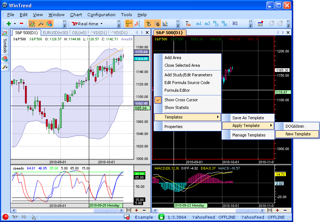Toggle the cross cursor pointer tool
The width and height of the screenshot is (320, 222).
point(148,24)
